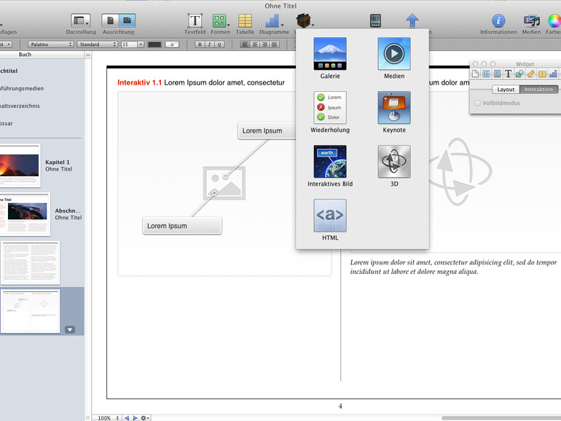Toggle bold text formatting

pos(200,44)
